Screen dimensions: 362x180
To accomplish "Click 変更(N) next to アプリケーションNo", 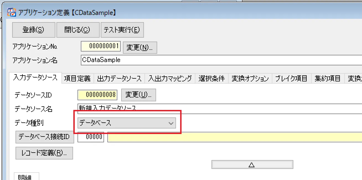I will pos(140,47).
